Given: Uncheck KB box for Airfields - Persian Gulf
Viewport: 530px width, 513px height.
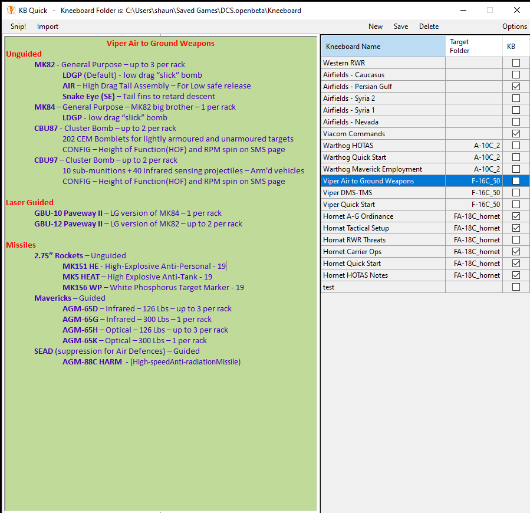Looking at the screenshot, I should [516, 87].
